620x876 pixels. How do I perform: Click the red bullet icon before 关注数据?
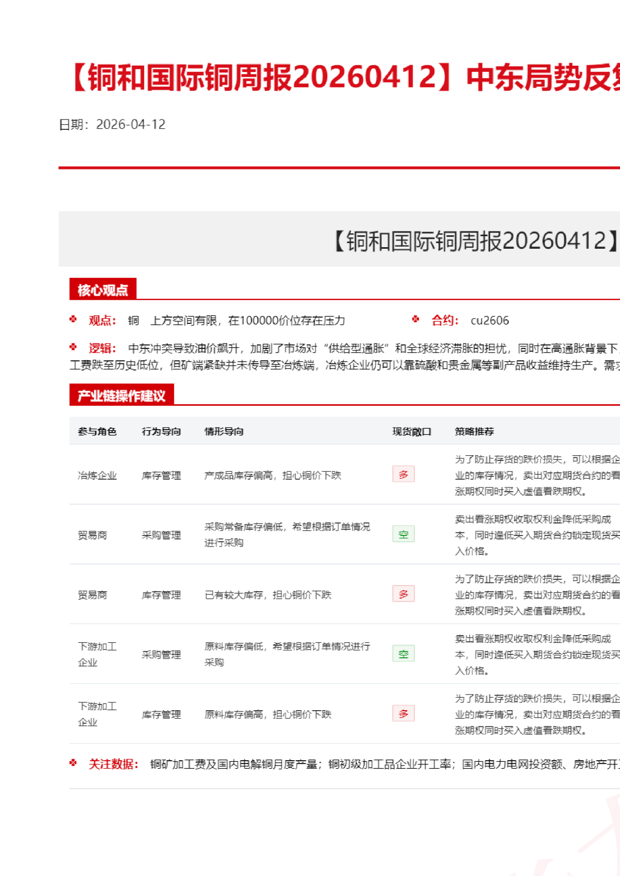point(73,763)
